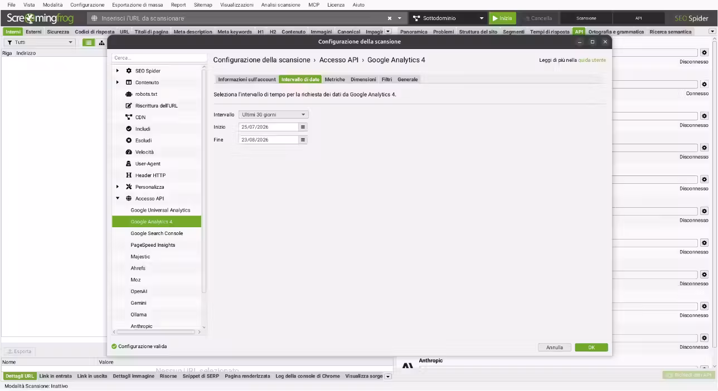
Task: Click the globe icon in the URL bar
Action: [x=94, y=18]
